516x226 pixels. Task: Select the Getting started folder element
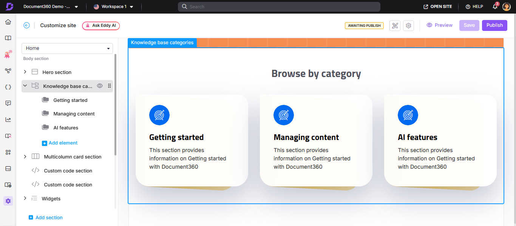coord(70,100)
